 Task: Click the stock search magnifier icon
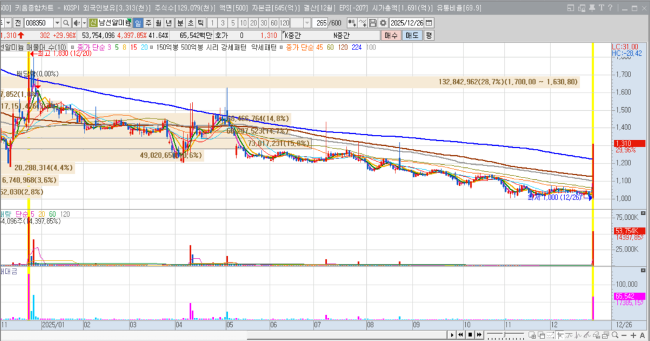[x=66, y=23]
